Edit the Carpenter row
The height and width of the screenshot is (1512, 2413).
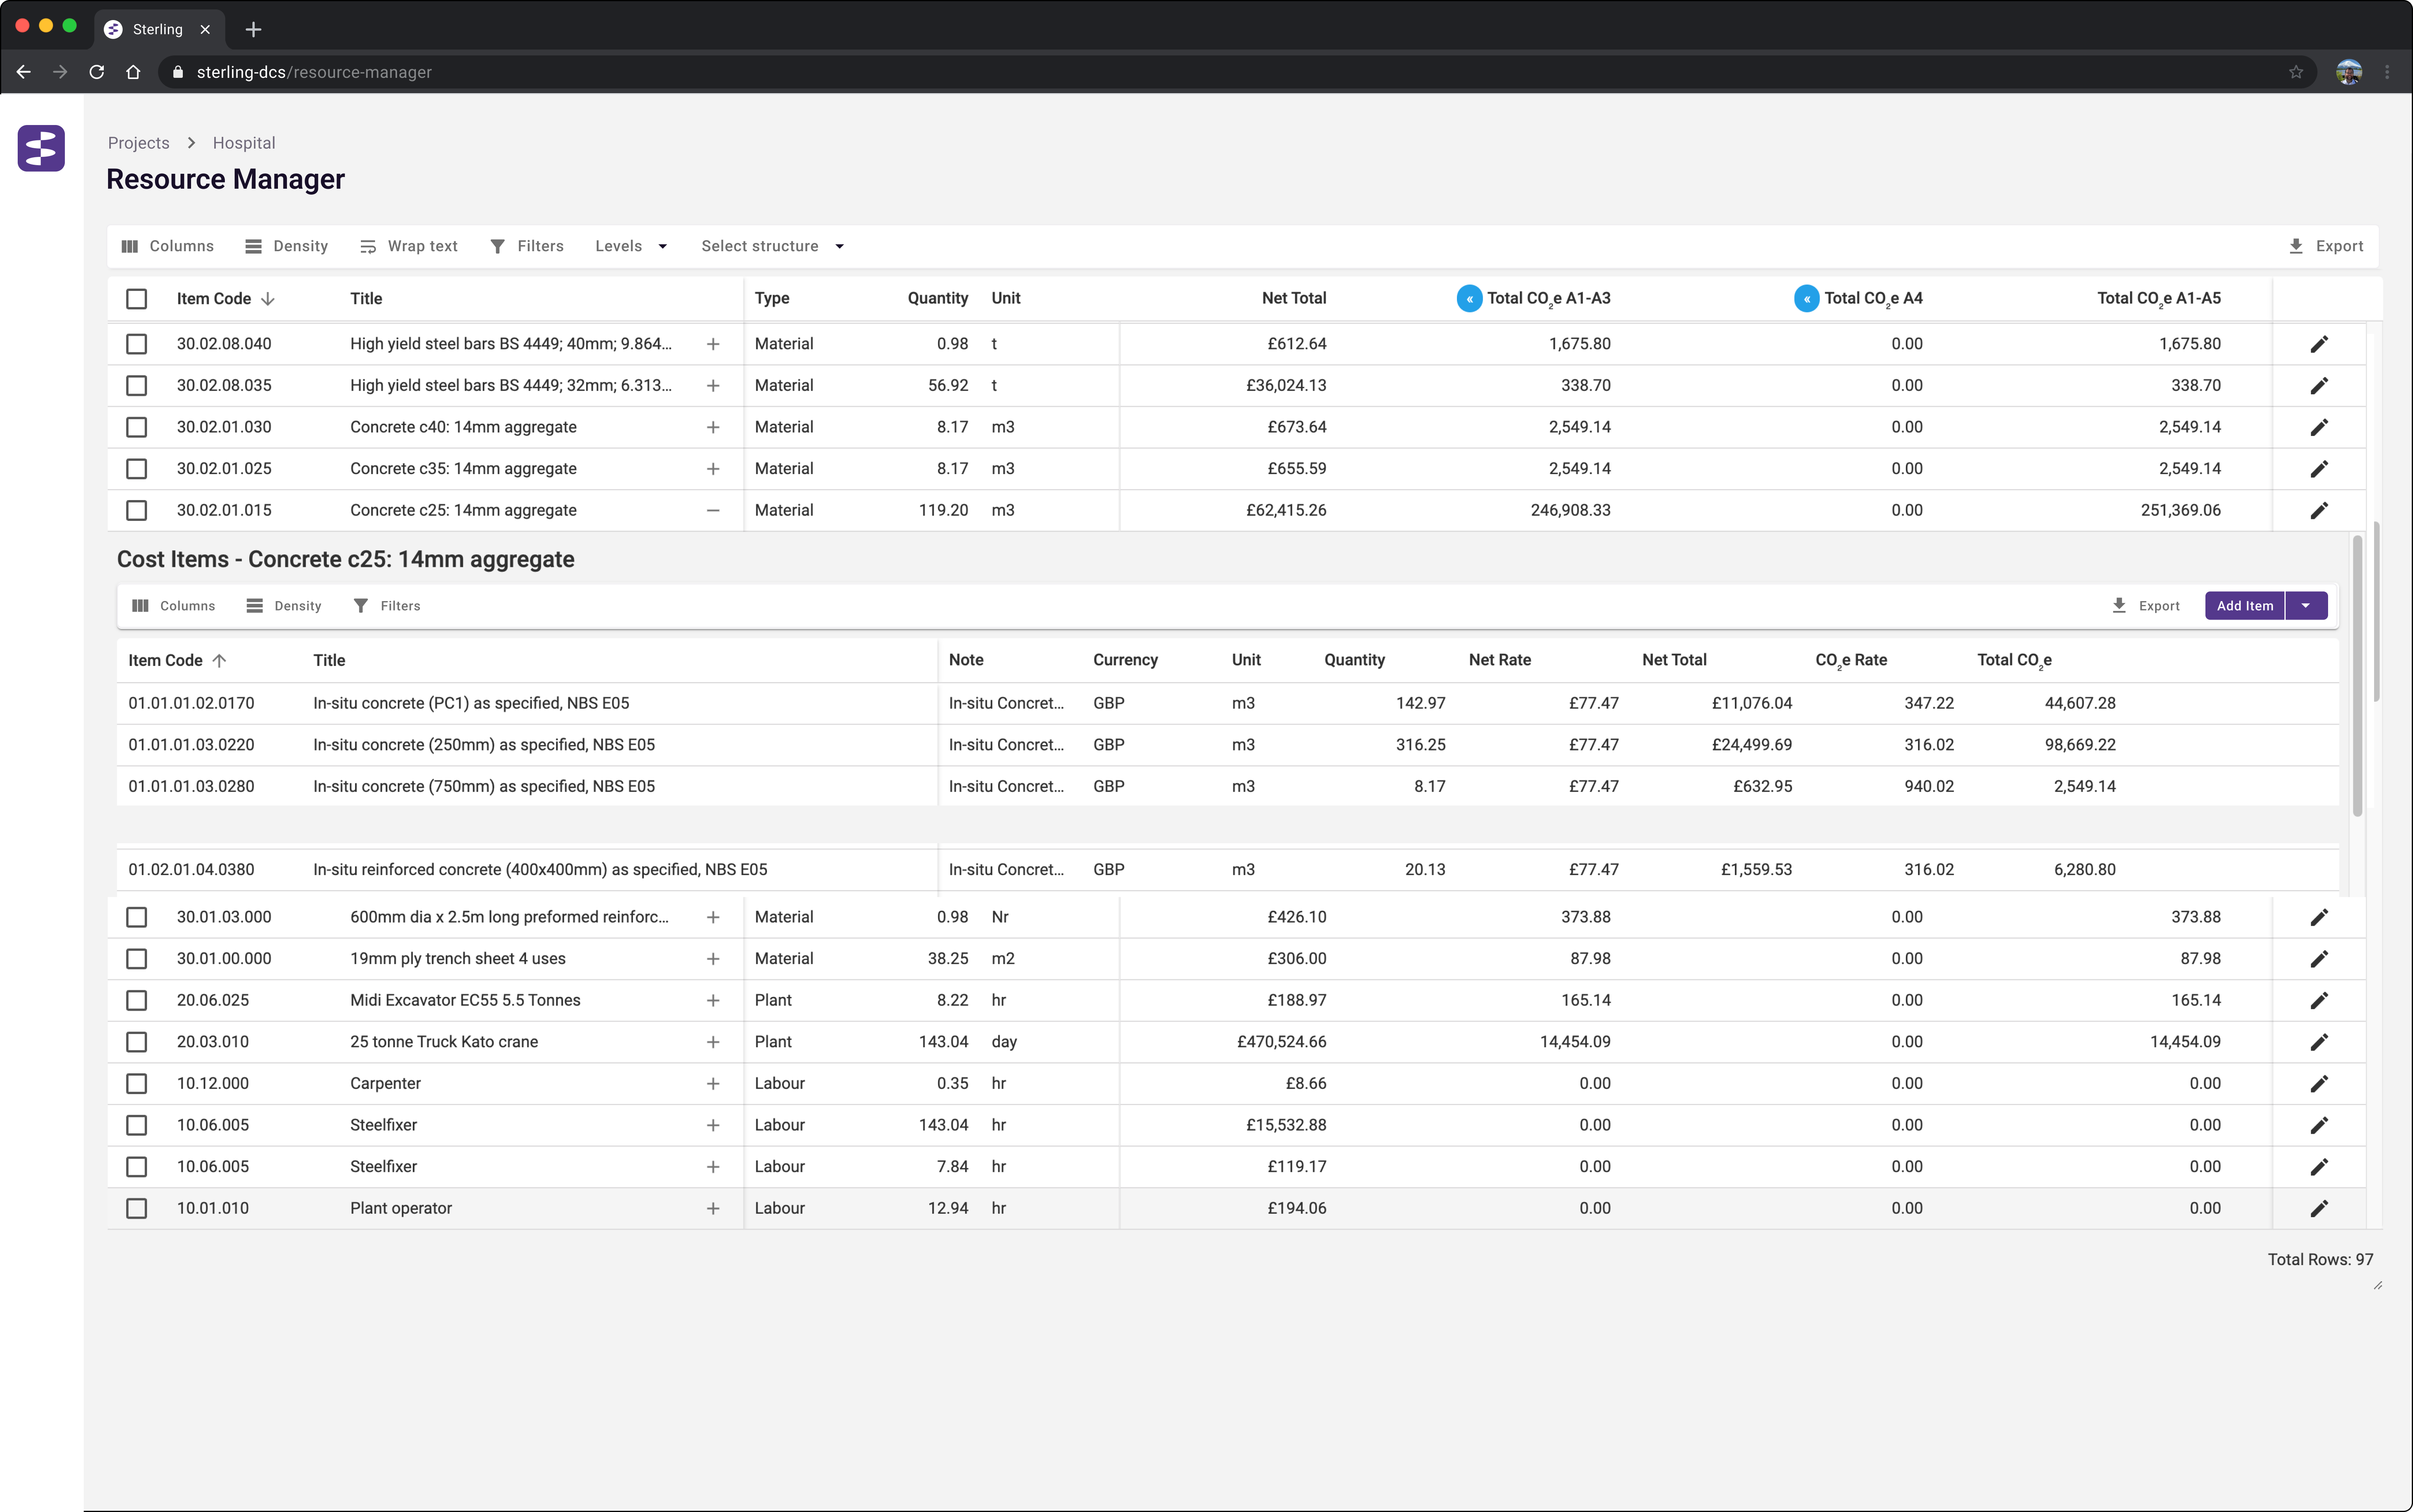coord(2319,1083)
